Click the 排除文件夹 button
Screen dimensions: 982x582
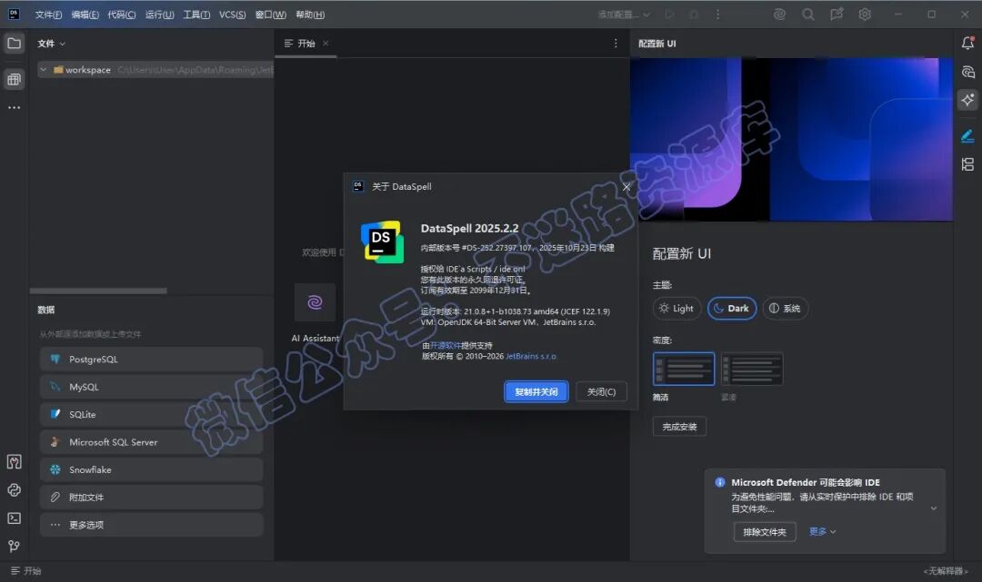pyautogui.click(x=765, y=532)
